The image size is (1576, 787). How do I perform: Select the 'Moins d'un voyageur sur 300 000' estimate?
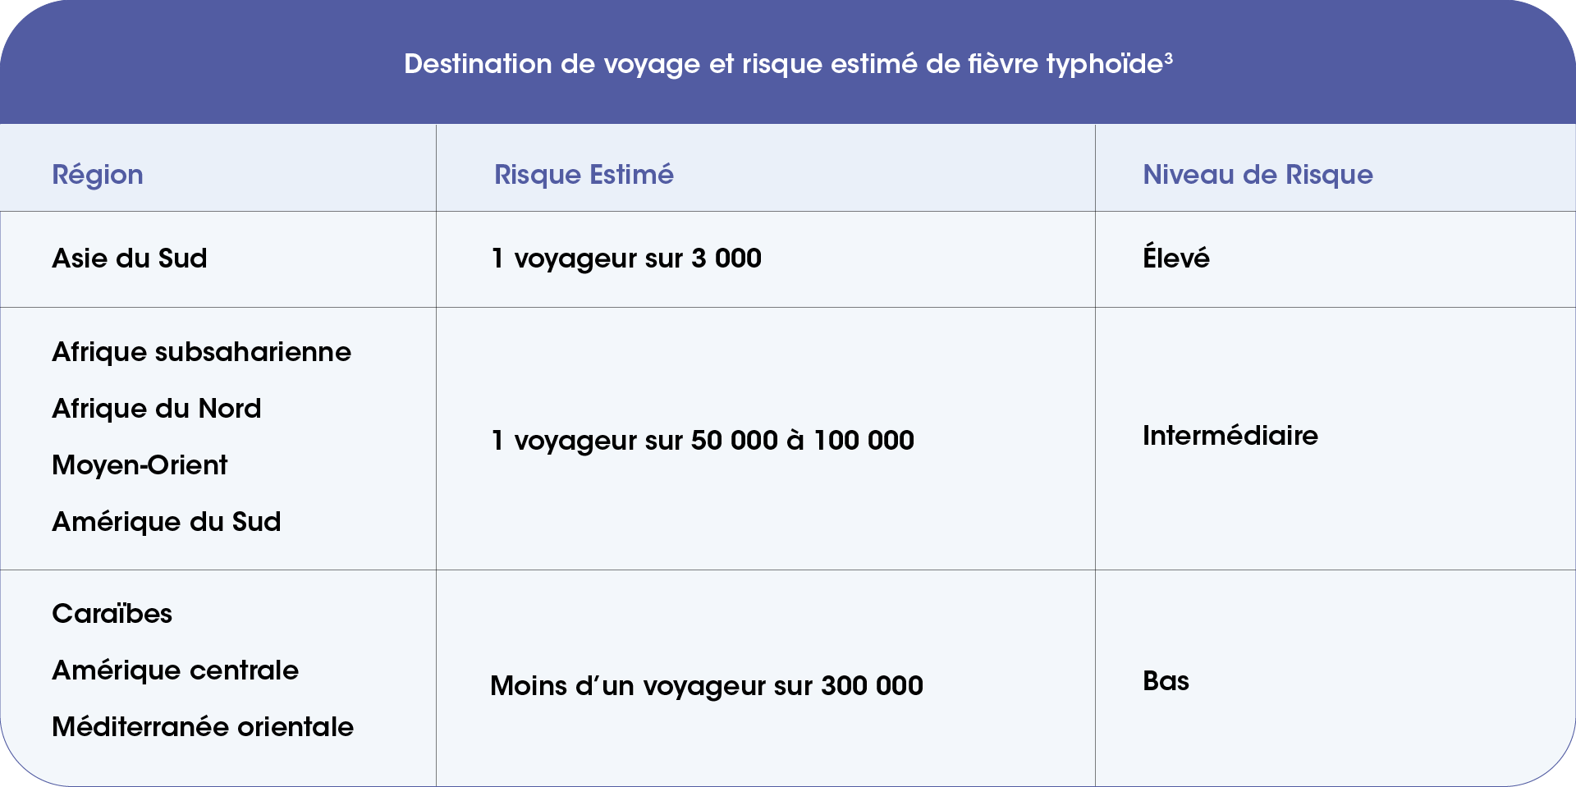pos(706,686)
